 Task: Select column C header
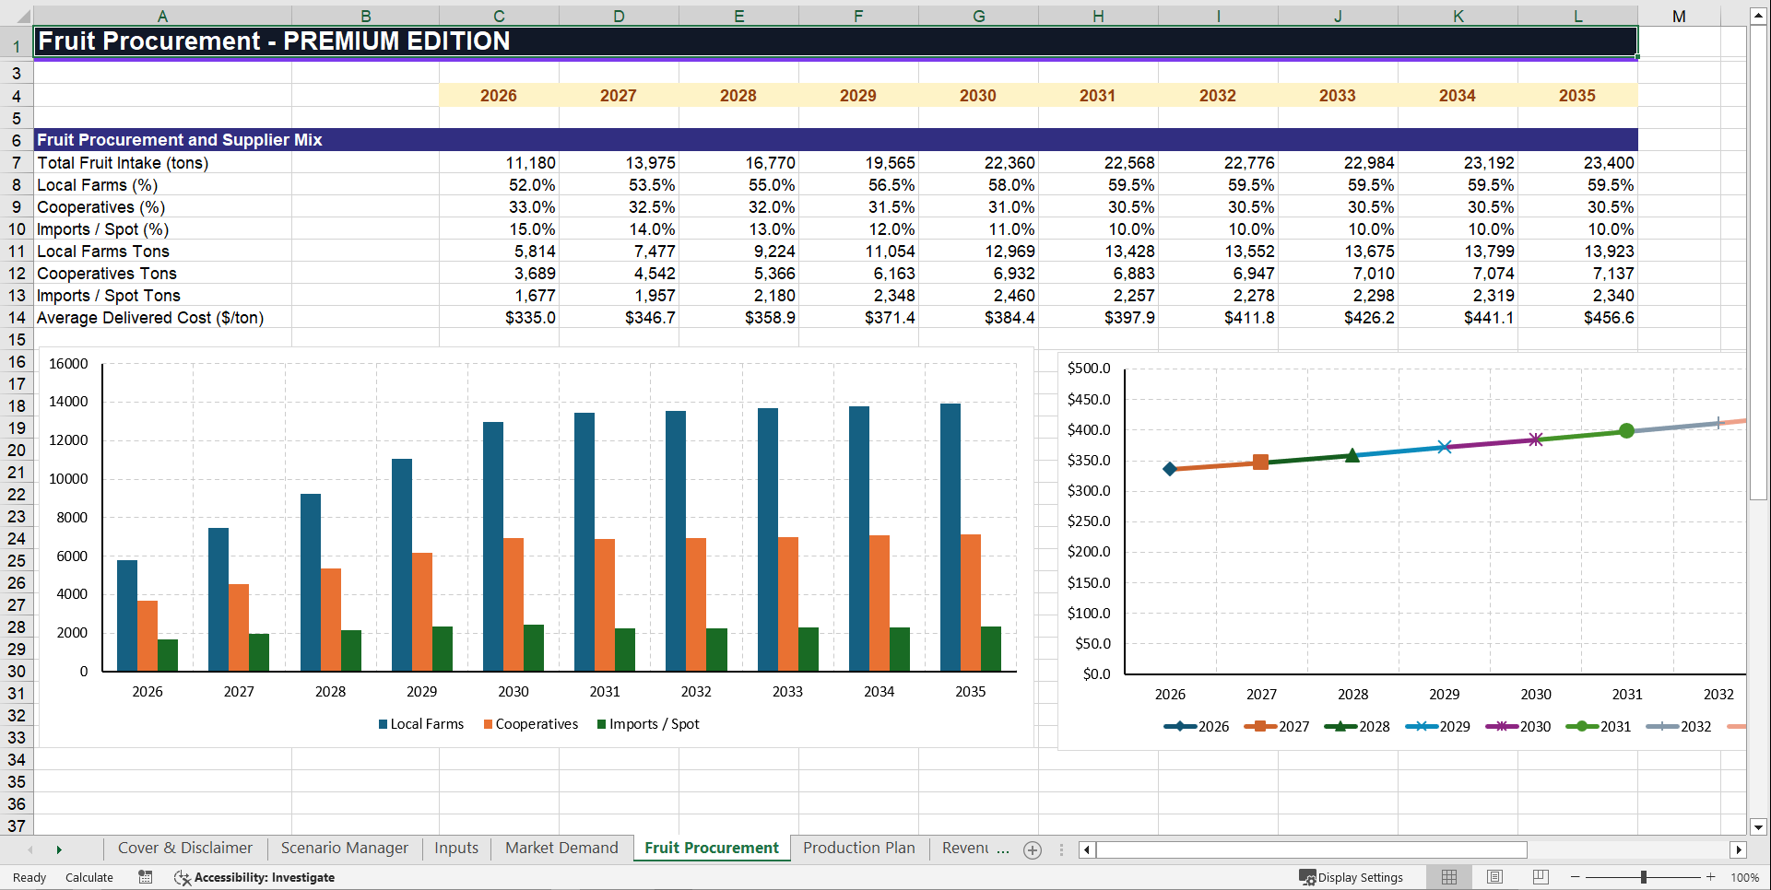[x=499, y=16]
